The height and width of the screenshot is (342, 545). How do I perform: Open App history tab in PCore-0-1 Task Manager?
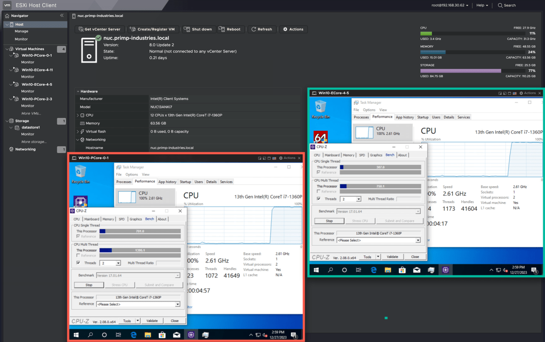(167, 182)
